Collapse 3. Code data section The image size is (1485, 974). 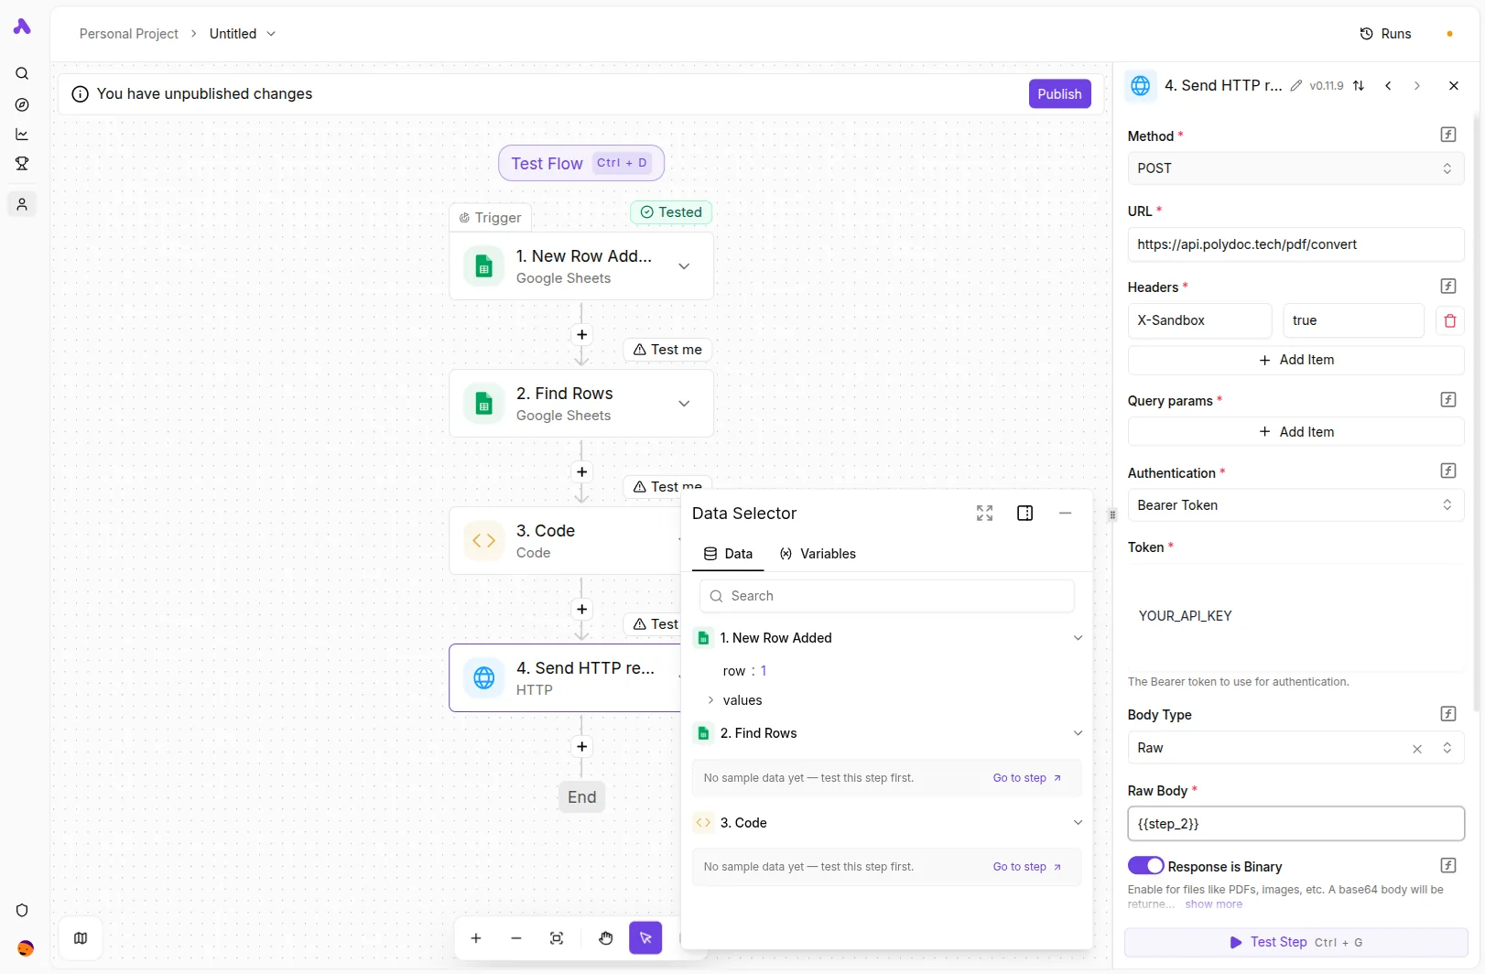click(1078, 823)
